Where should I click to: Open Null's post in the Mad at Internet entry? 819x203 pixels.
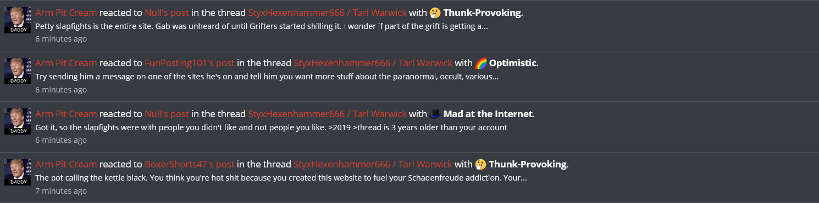(x=167, y=114)
